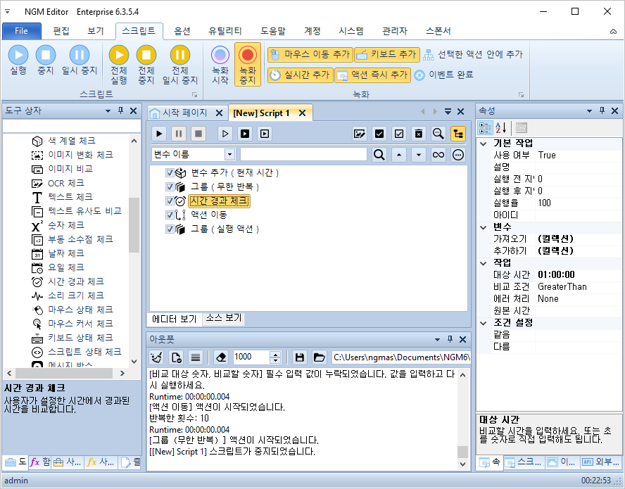Open the 편집 ribbon tab
This screenshot has height=489, width=625.
pyautogui.click(x=61, y=31)
